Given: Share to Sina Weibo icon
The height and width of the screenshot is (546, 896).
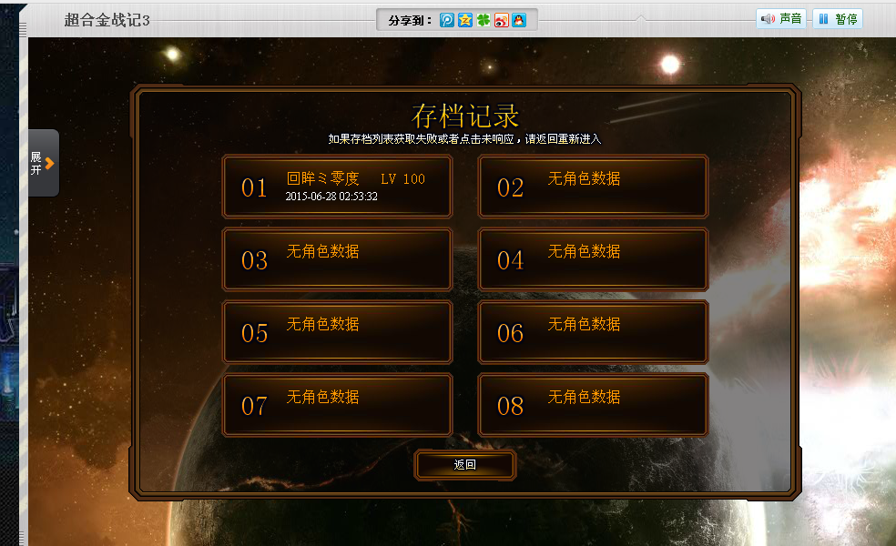Looking at the screenshot, I should (501, 20).
